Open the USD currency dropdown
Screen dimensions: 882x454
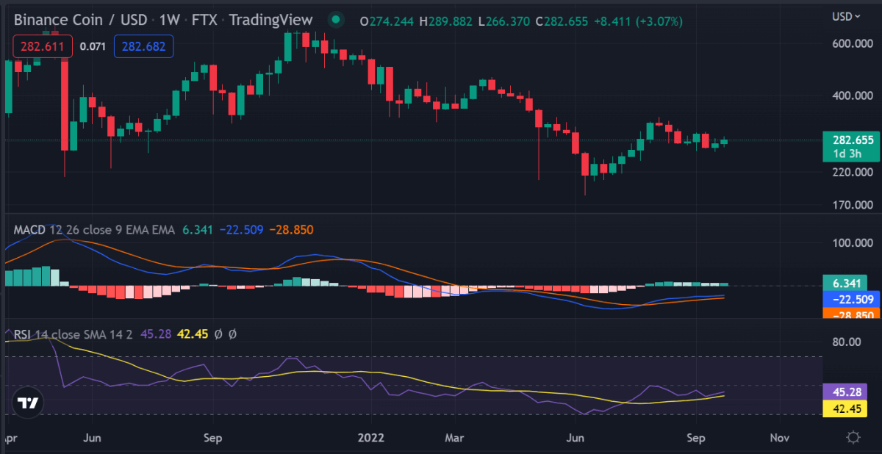(845, 16)
